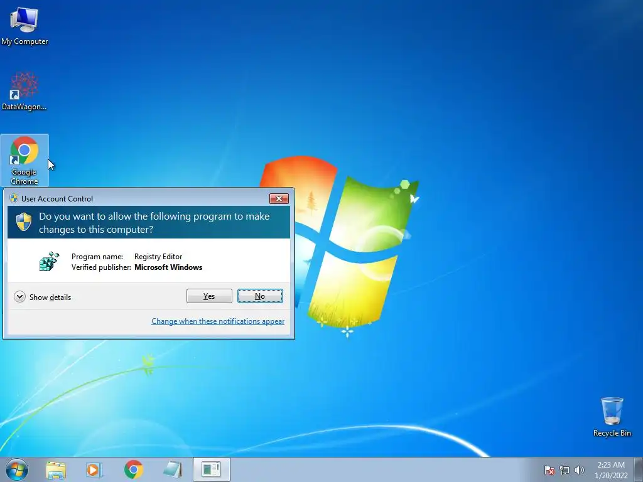Image resolution: width=643 pixels, height=482 pixels.
Task: Open the Action Center flag tray icon
Action: (x=549, y=470)
